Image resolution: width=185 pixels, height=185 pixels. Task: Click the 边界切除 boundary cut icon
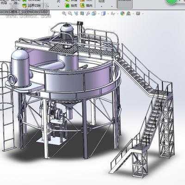[25, 6]
